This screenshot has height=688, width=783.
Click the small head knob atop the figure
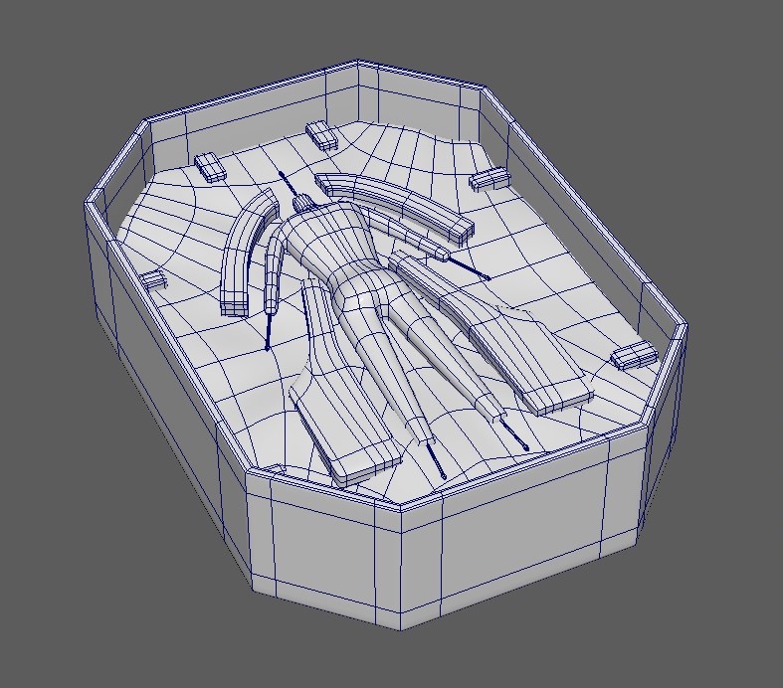(304, 205)
